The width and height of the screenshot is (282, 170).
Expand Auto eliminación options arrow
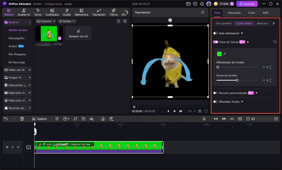242,33
